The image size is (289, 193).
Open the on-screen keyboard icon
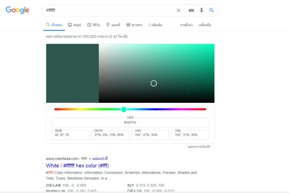tap(191, 11)
